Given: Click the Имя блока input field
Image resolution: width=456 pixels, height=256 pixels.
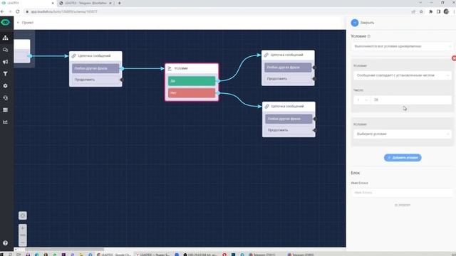Looking at the screenshot, I should tap(402, 193).
